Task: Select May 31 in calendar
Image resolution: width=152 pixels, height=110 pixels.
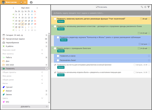Action: 23,27
